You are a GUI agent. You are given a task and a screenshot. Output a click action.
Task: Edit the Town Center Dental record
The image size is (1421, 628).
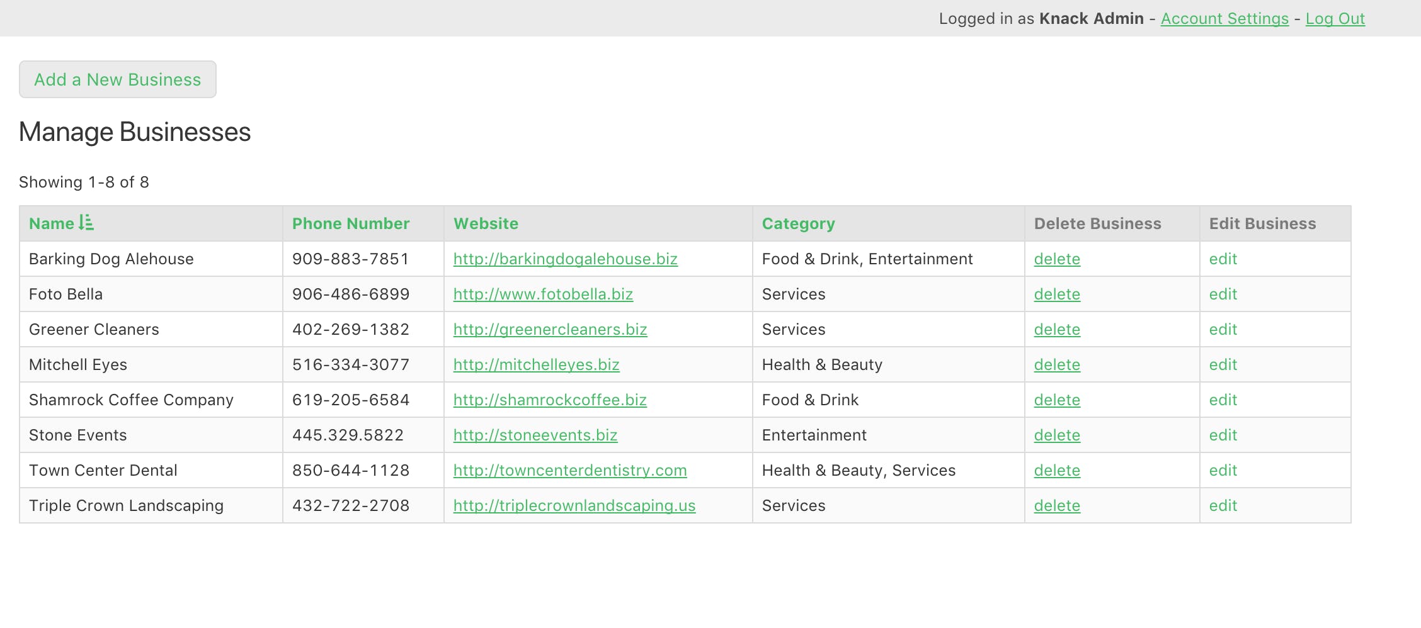click(1222, 470)
